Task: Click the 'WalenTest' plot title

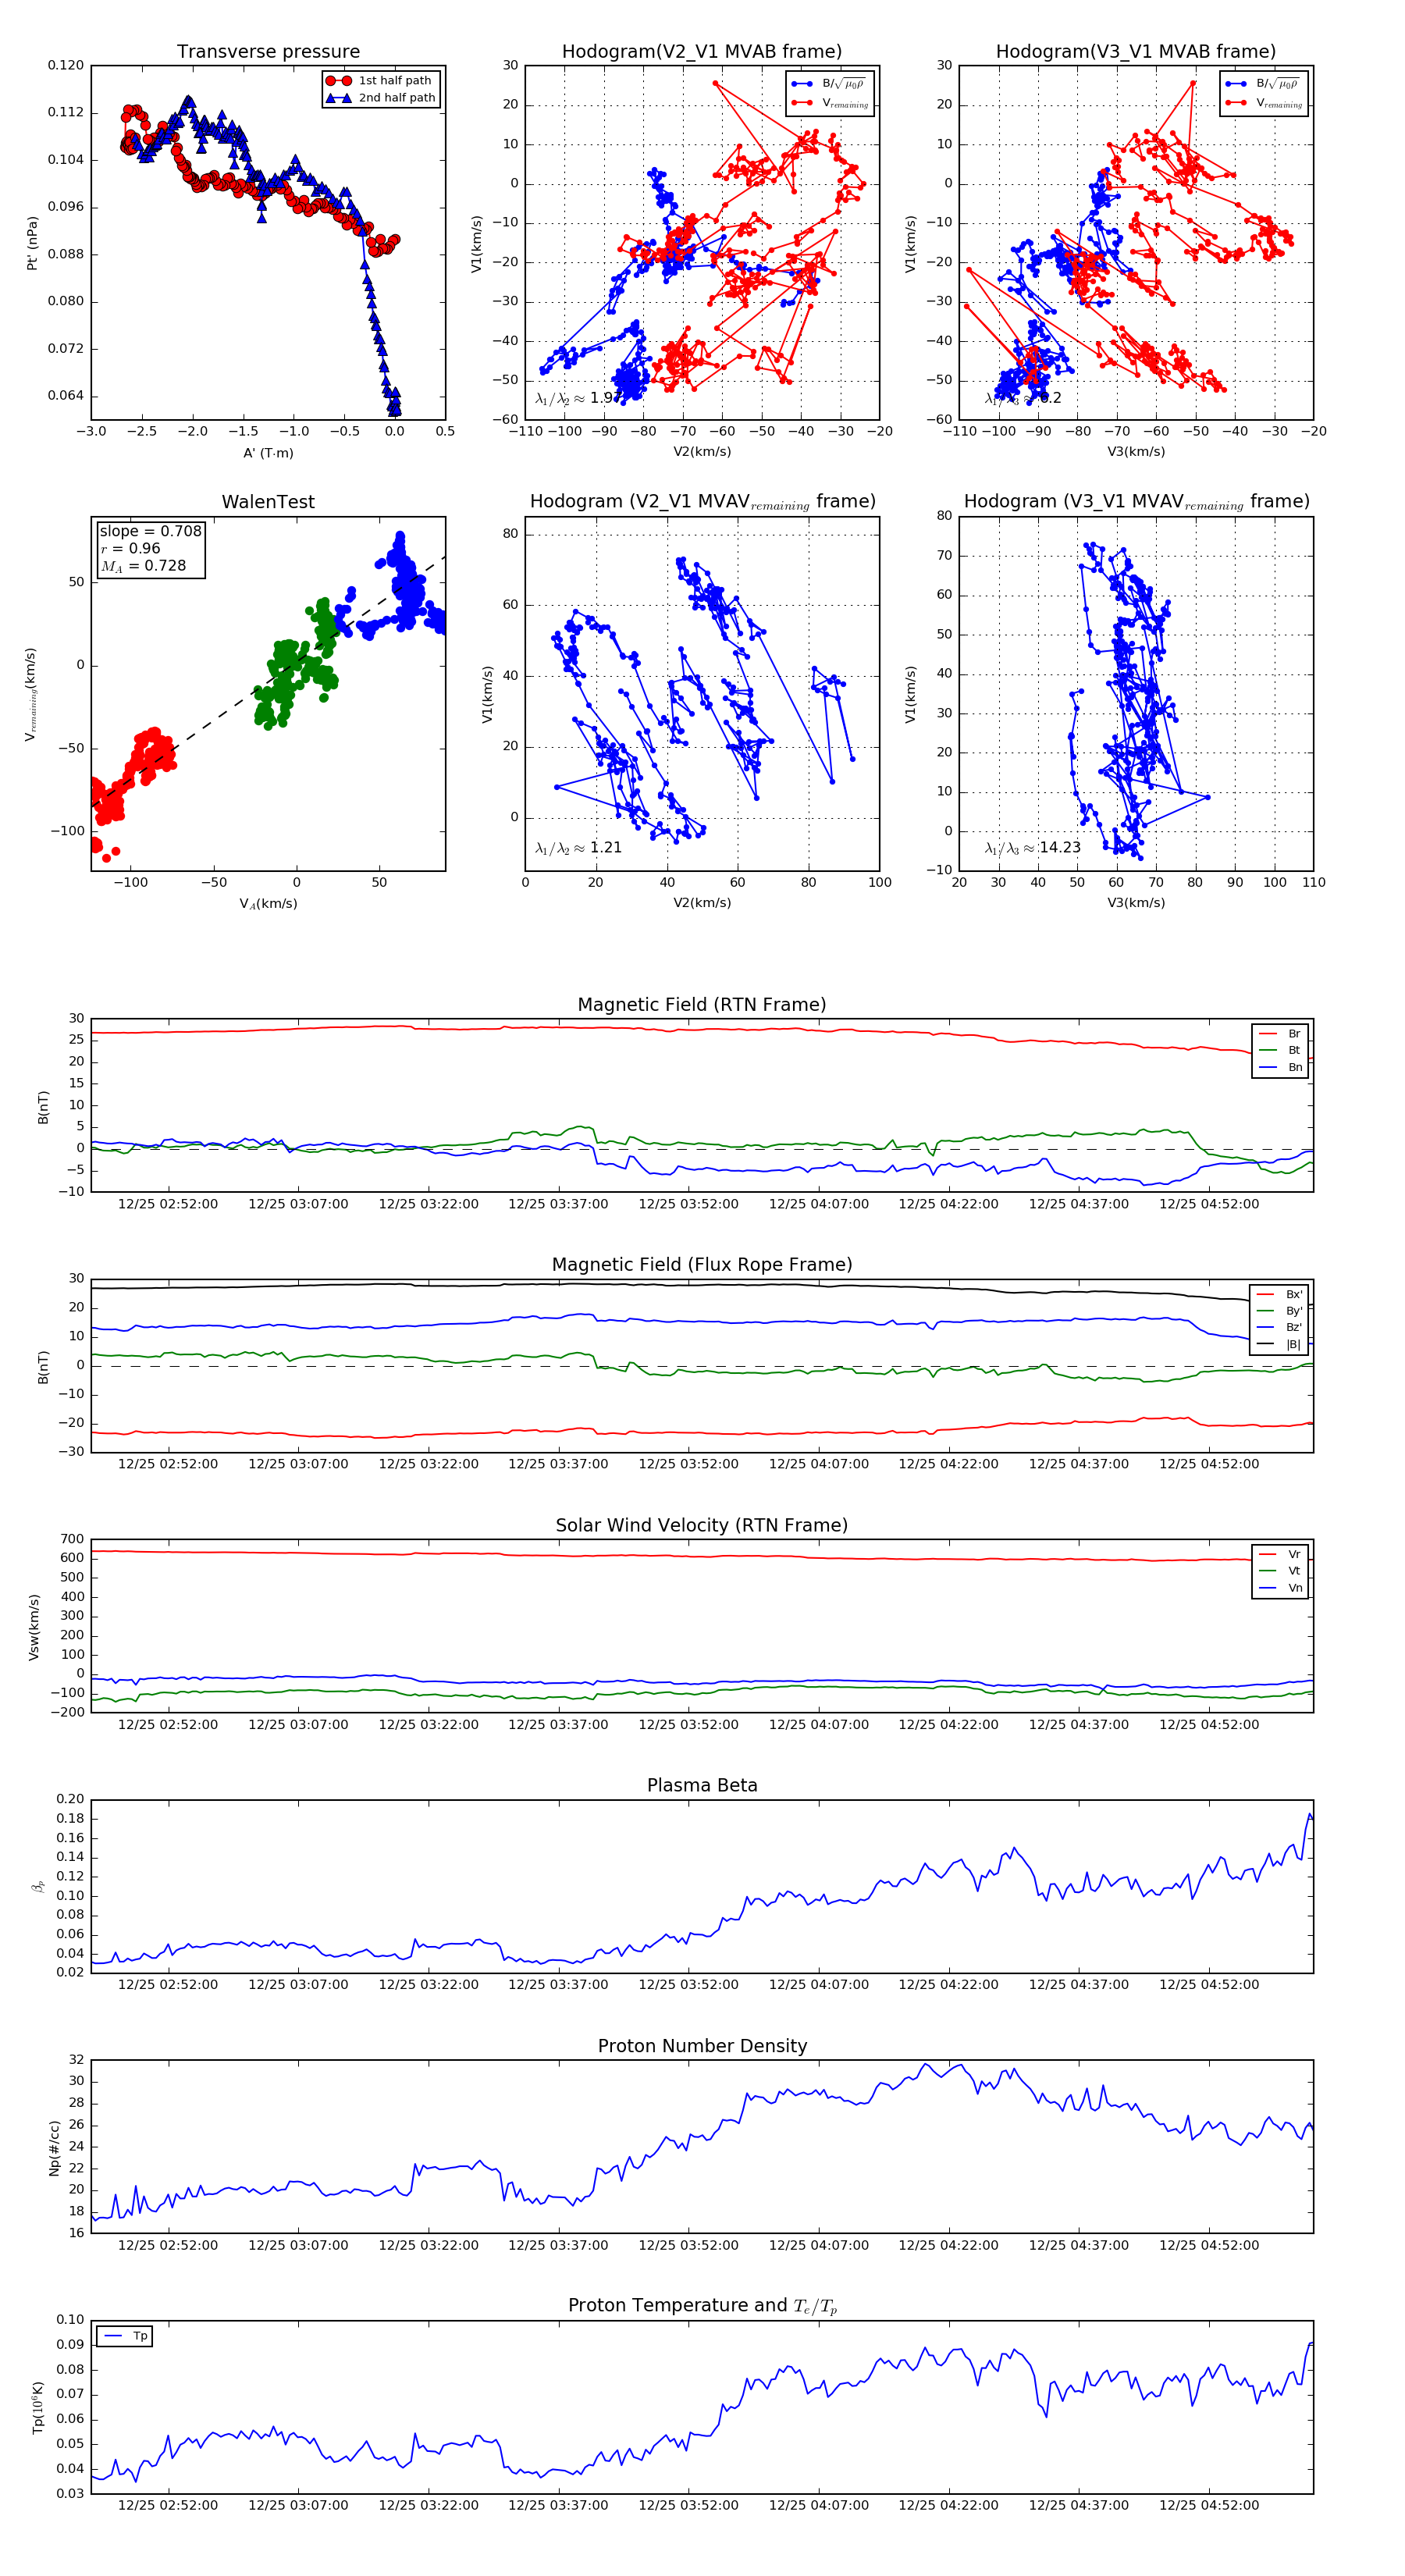Action: tap(268, 502)
